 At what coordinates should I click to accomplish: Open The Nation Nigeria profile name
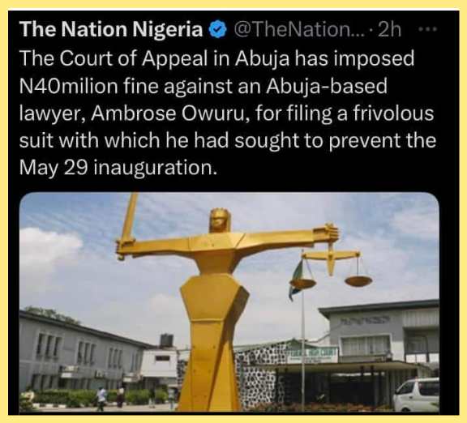pos(111,29)
